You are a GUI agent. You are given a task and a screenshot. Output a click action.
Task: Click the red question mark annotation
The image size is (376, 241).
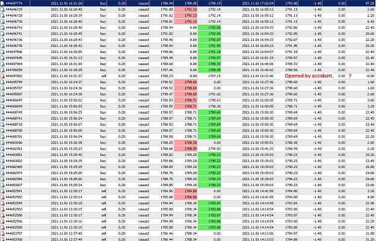350,76
